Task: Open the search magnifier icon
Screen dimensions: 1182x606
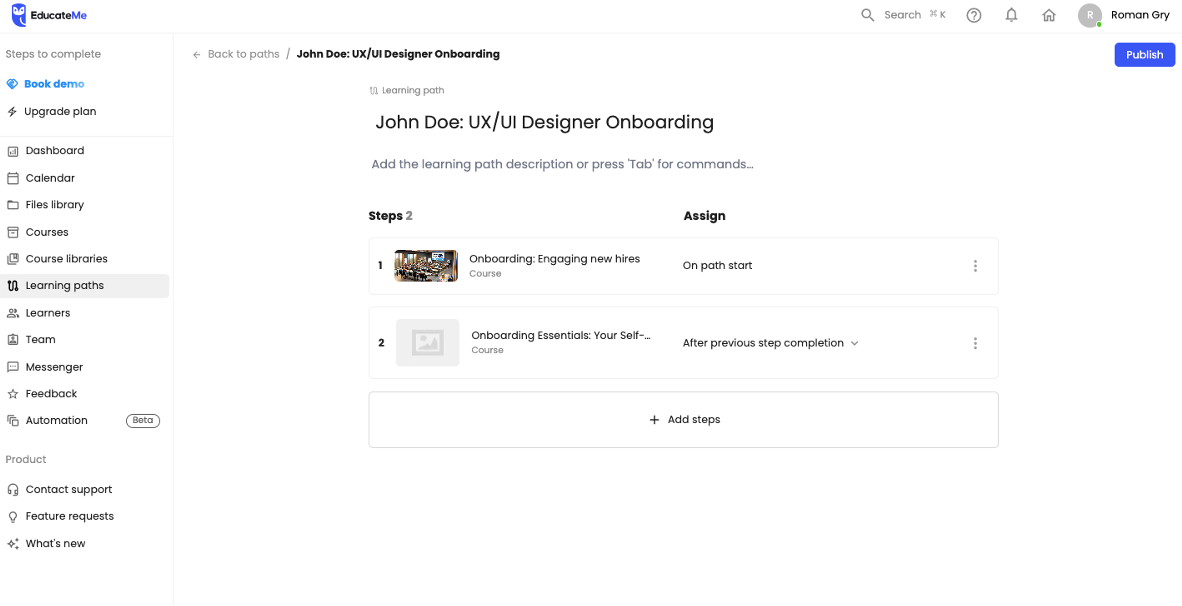Action: pyautogui.click(x=867, y=15)
